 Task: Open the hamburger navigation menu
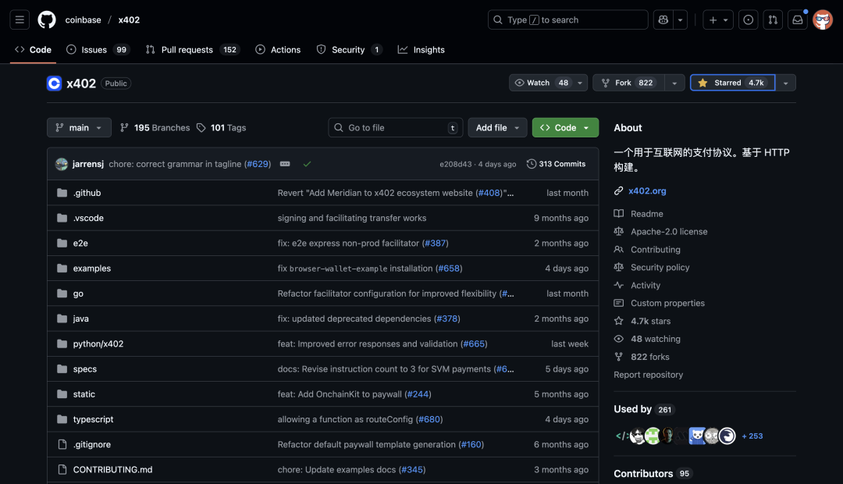20,20
